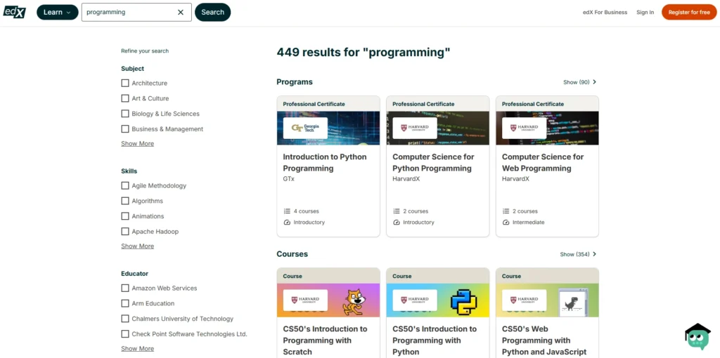Viewport: 720px width, 358px height.
Task: Click the Scratch cat icon on CS50 course
Action: click(x=354, y=302)
